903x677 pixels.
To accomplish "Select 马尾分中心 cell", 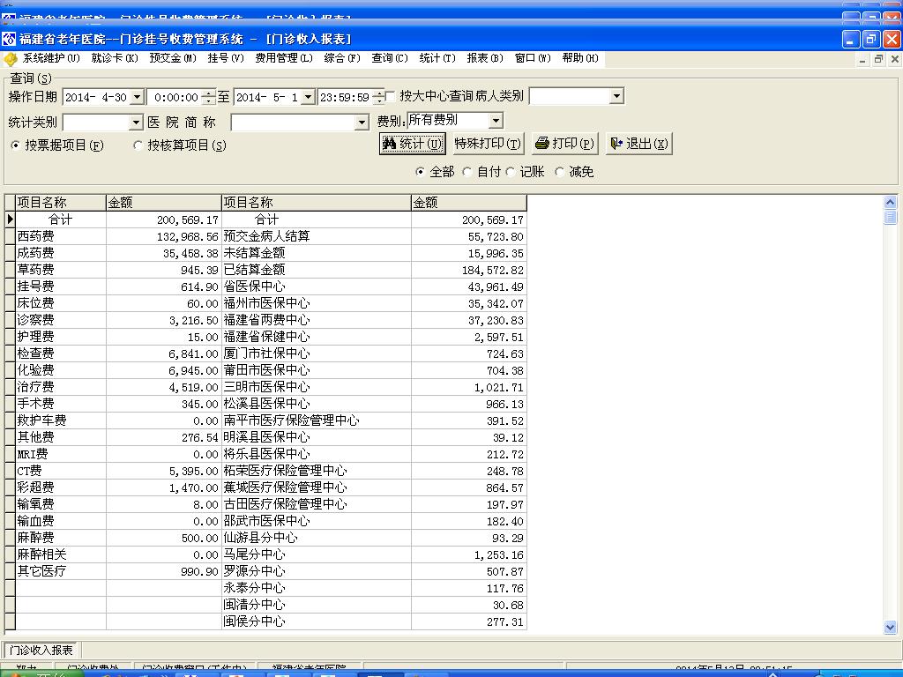I will [317, 554].
